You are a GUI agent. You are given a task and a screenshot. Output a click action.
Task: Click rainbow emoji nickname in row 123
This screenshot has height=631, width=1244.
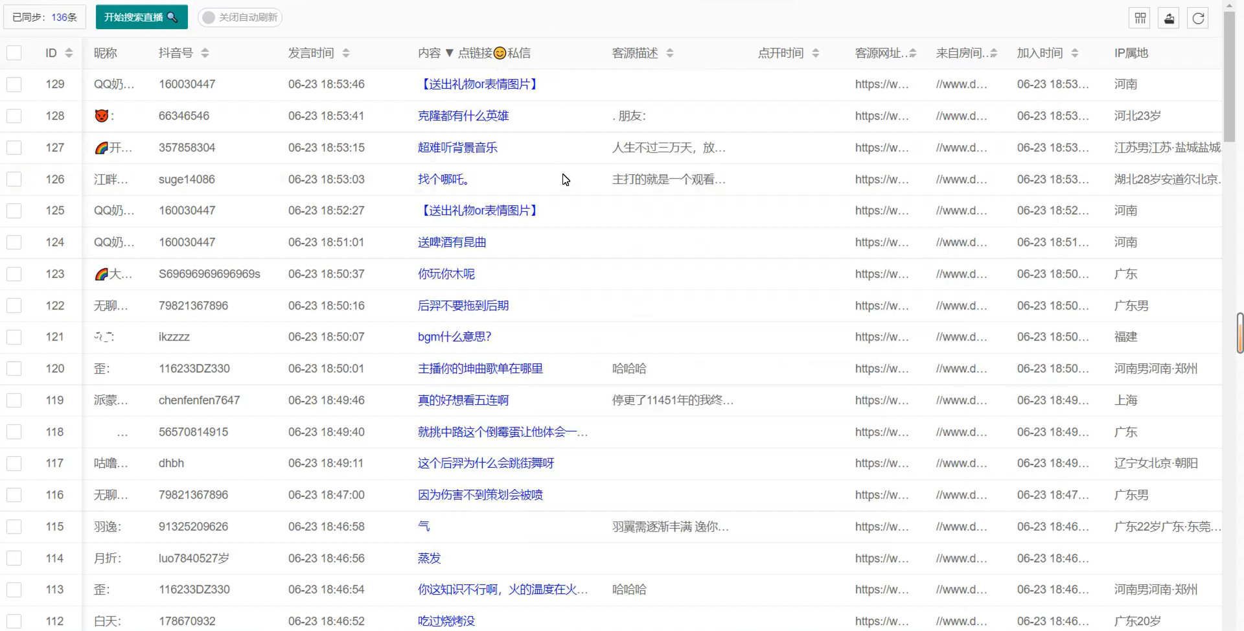tap(102, 274)
